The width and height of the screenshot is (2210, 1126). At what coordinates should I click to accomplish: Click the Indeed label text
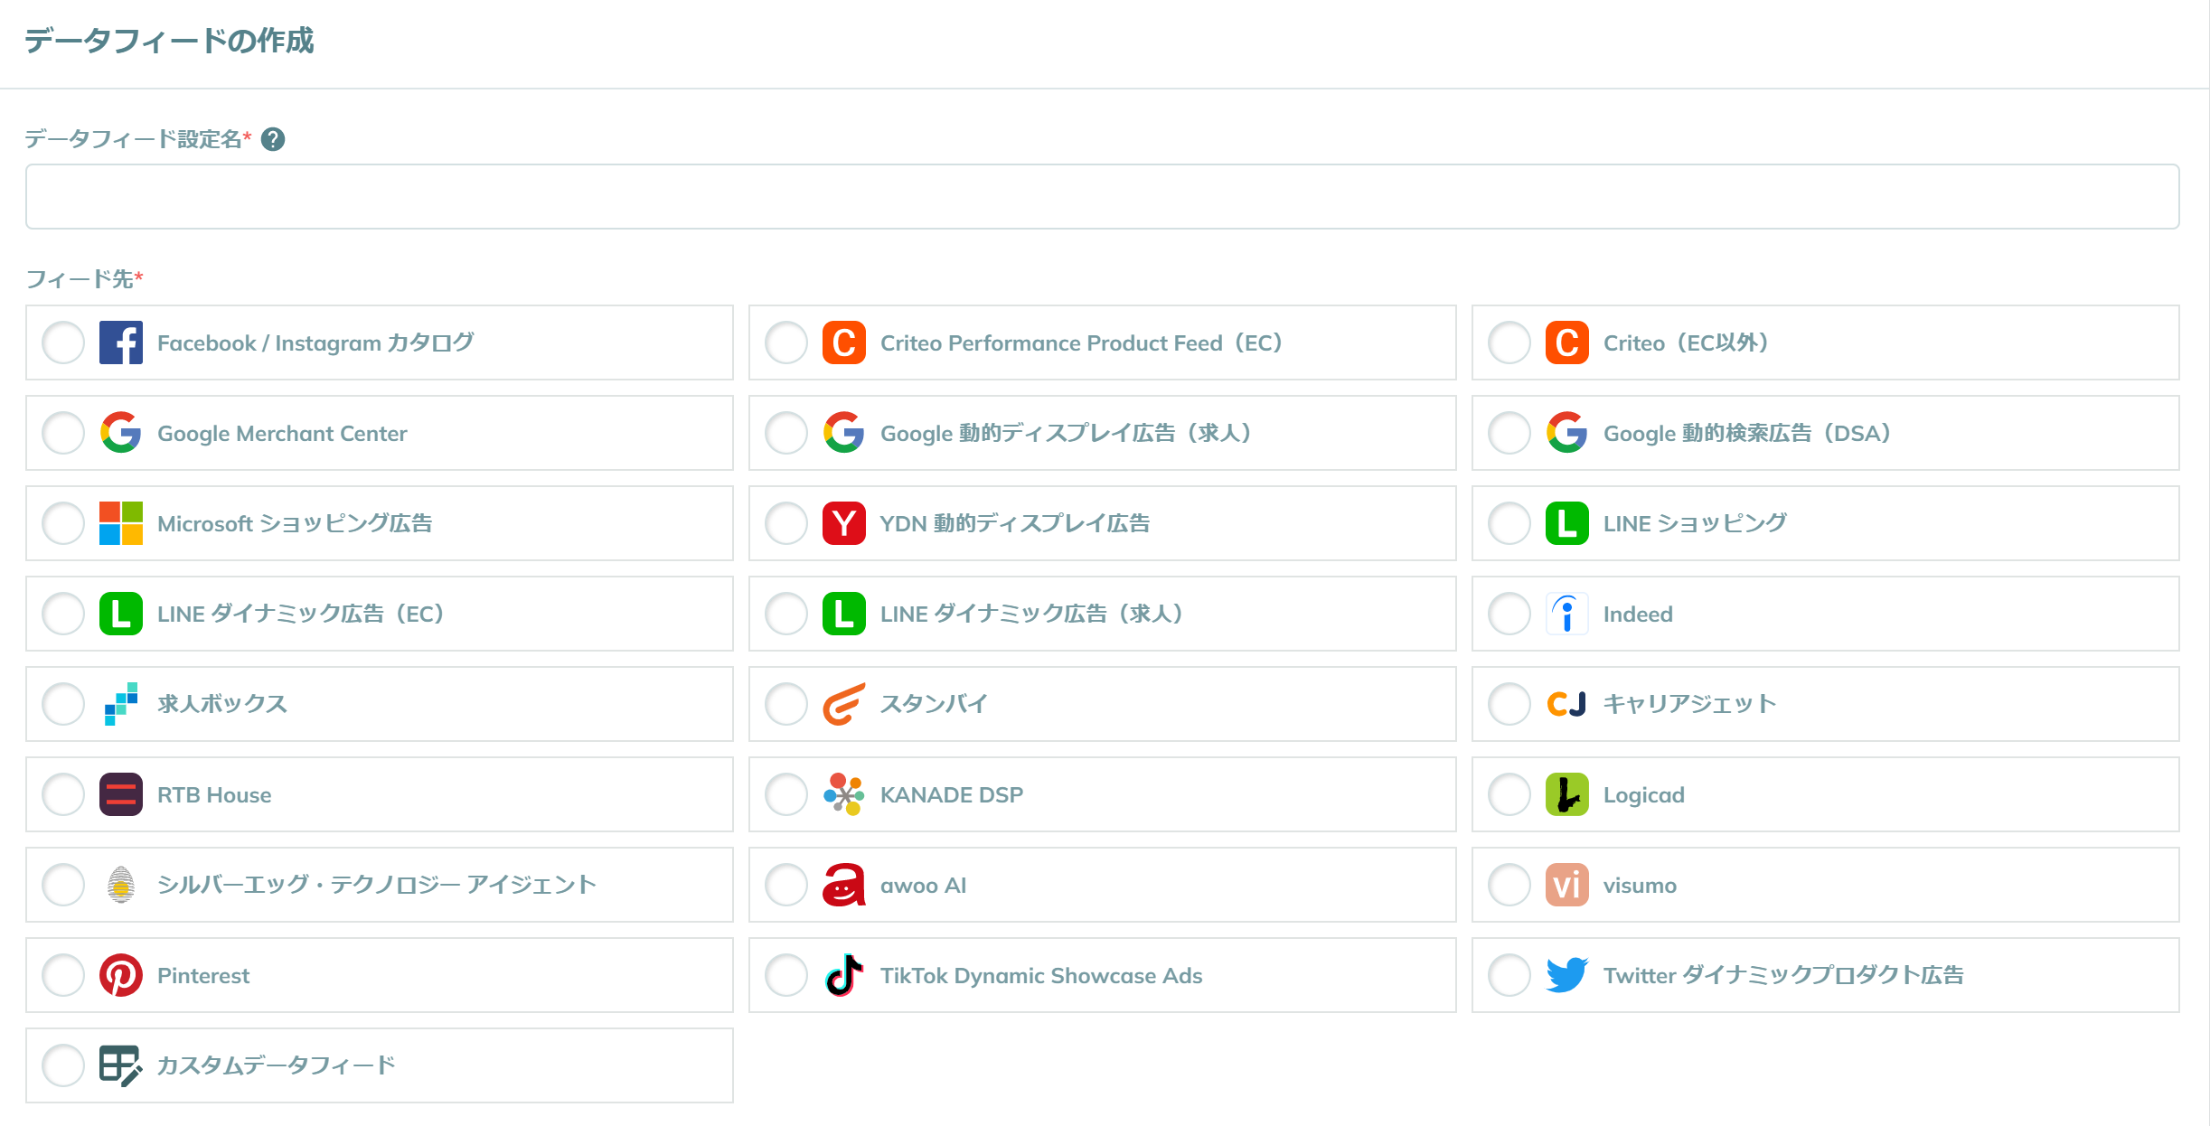(1638, 615)
